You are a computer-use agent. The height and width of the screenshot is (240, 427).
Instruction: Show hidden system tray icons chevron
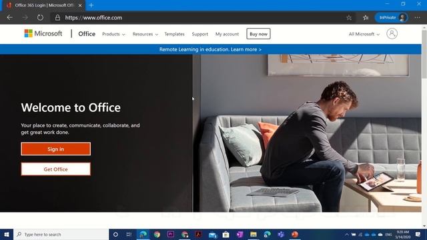click(347, 234)
